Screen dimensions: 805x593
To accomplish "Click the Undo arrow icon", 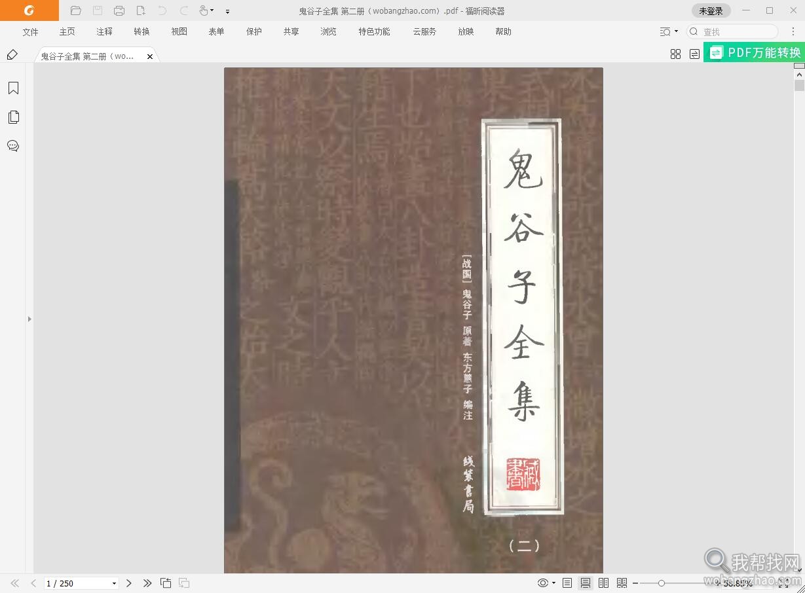I will click(x=162, y=10).
